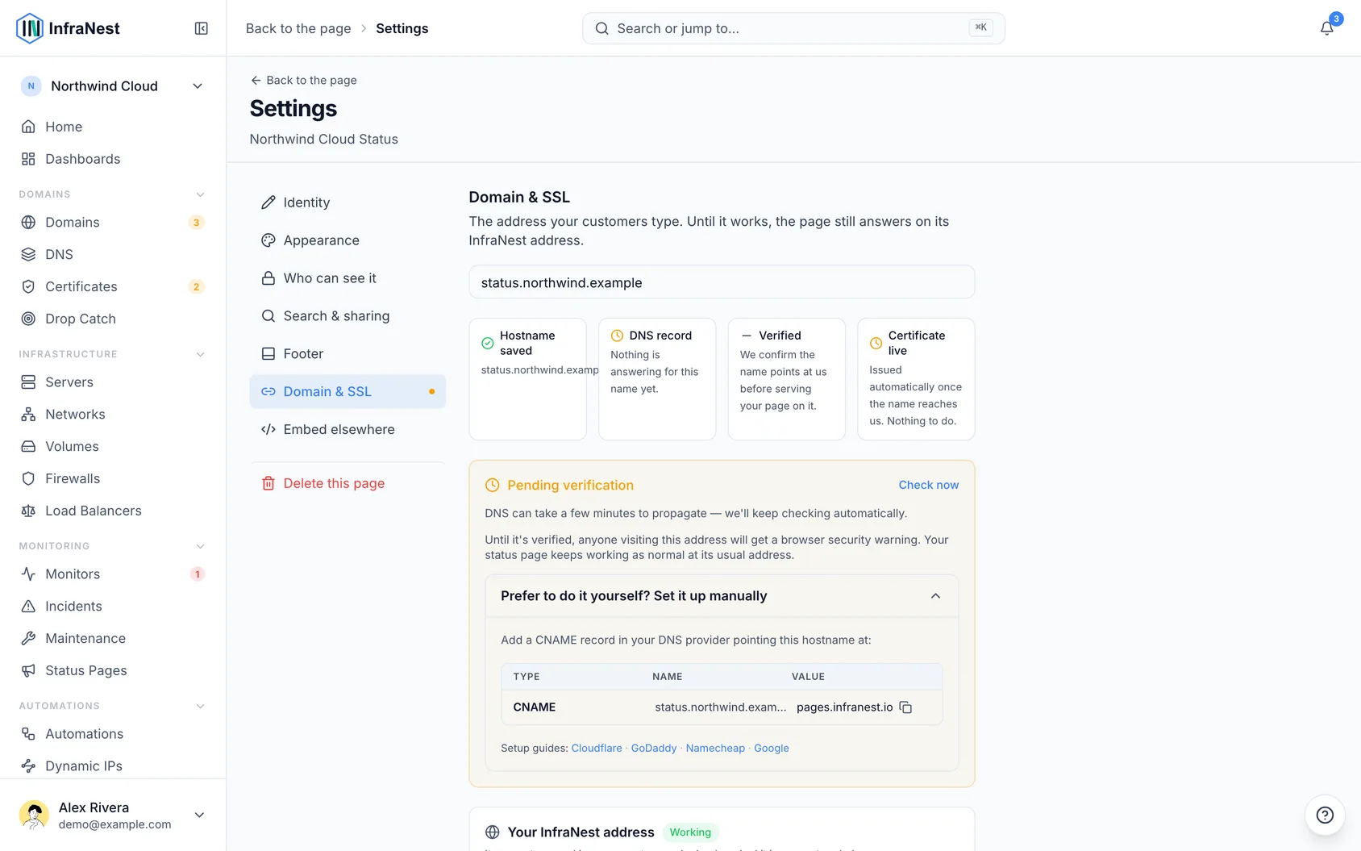Open Drop Catch

click(113, 319)
